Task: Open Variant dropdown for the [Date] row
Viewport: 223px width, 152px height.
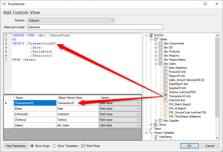Action: 139,109
